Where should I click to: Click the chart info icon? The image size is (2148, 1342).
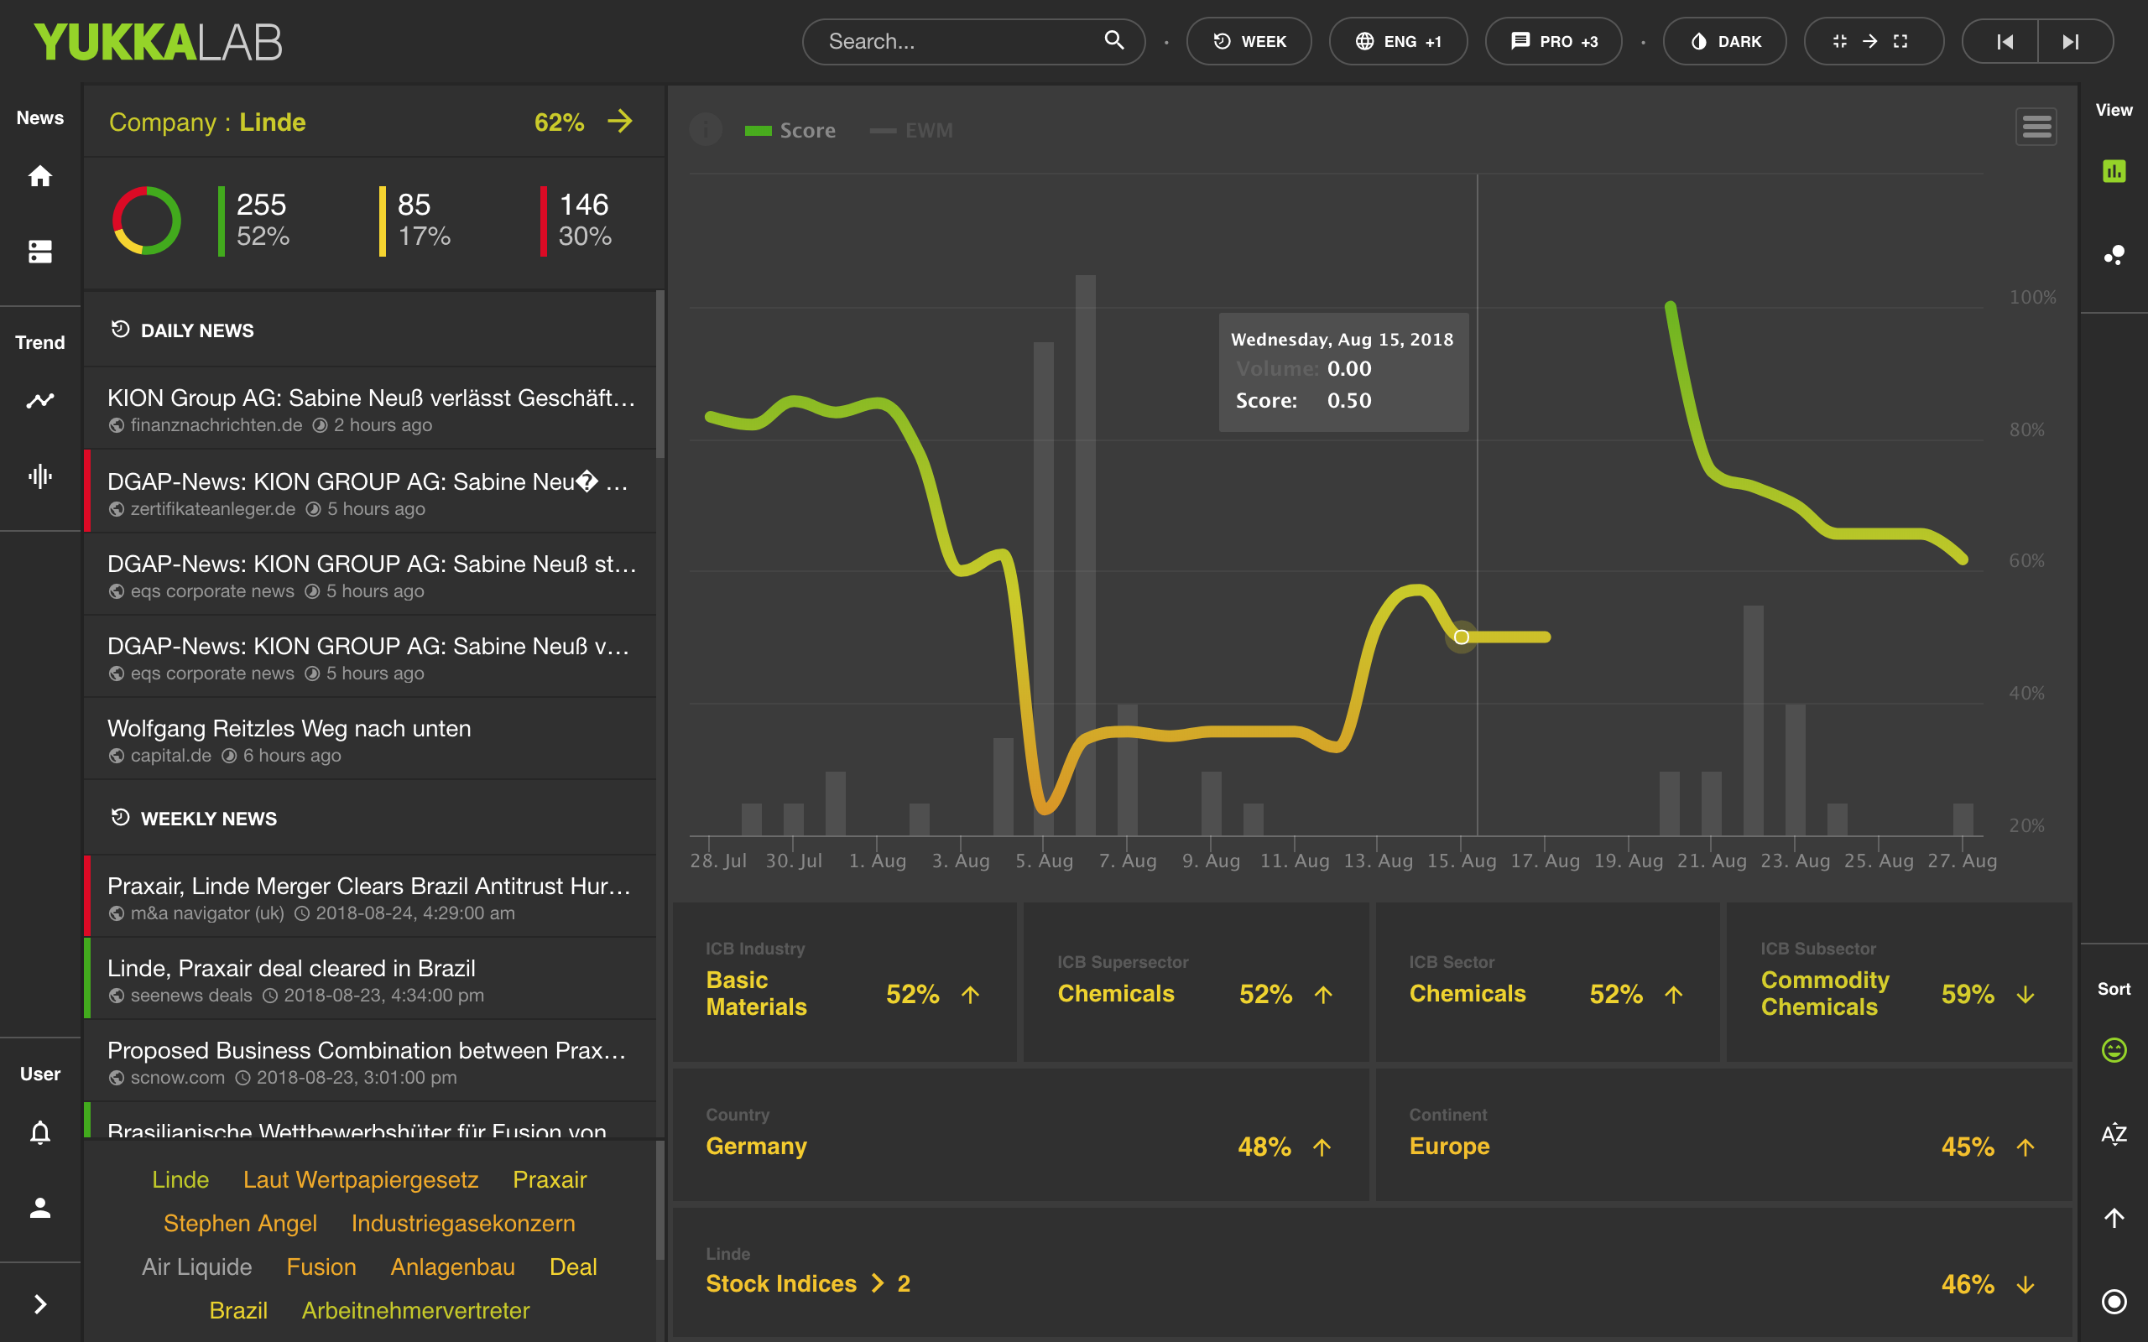tap(706, 129)
